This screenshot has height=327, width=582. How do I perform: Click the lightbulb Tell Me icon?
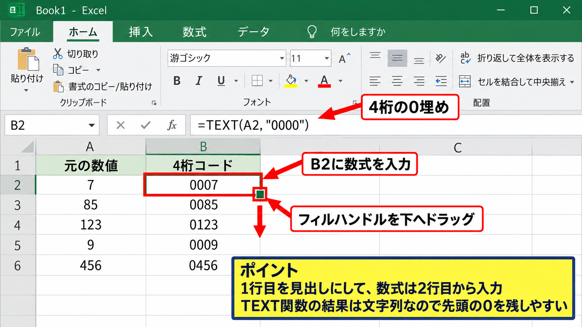[x=312, y=32]
